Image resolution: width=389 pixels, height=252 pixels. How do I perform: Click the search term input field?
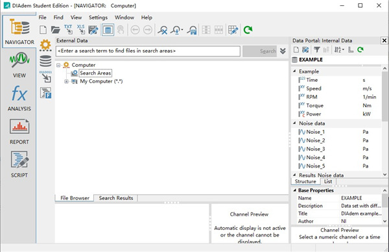148,51
